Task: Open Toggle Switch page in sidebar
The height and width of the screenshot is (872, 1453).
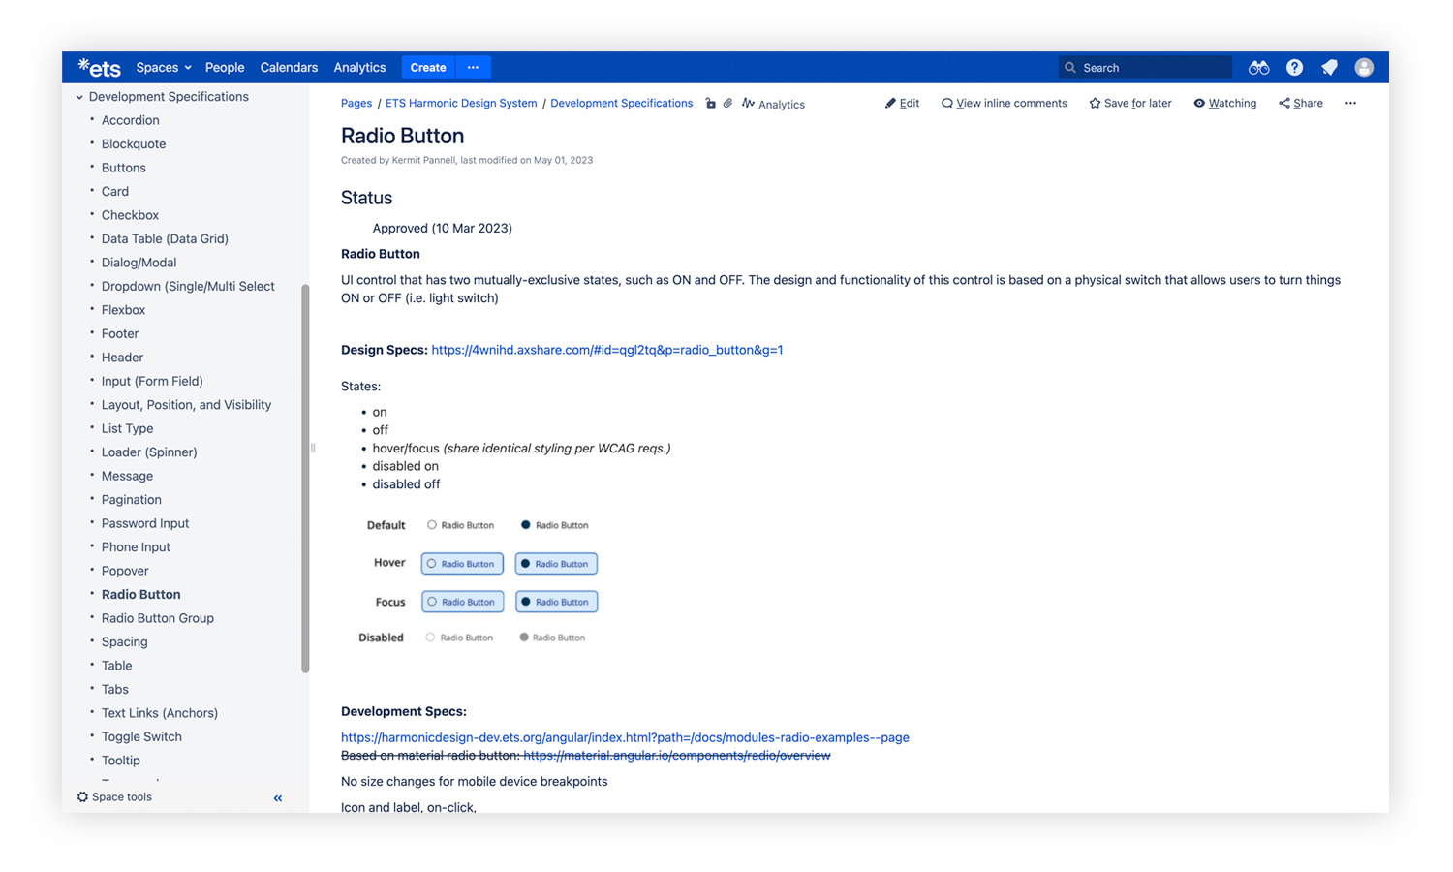Action: 141,736
